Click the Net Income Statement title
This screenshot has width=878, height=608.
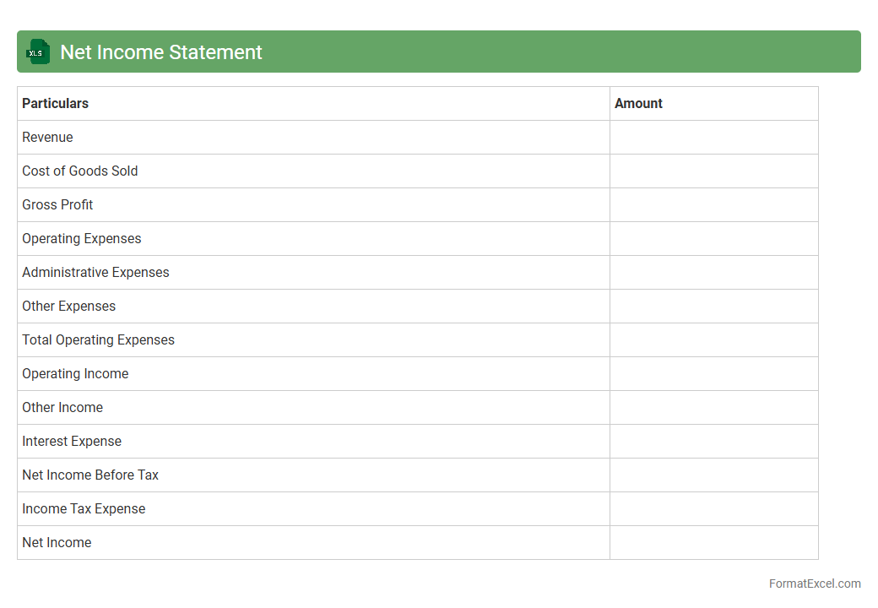pos(161,52)
